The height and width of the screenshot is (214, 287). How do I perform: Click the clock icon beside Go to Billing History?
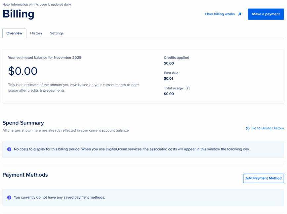[x=248, y=128]
